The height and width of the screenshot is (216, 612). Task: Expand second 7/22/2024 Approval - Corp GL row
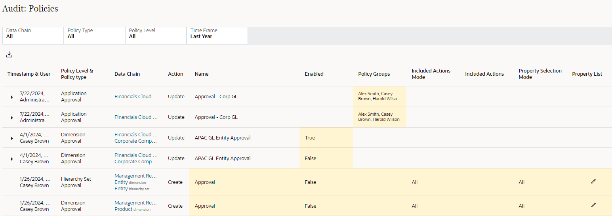[12, 118]
